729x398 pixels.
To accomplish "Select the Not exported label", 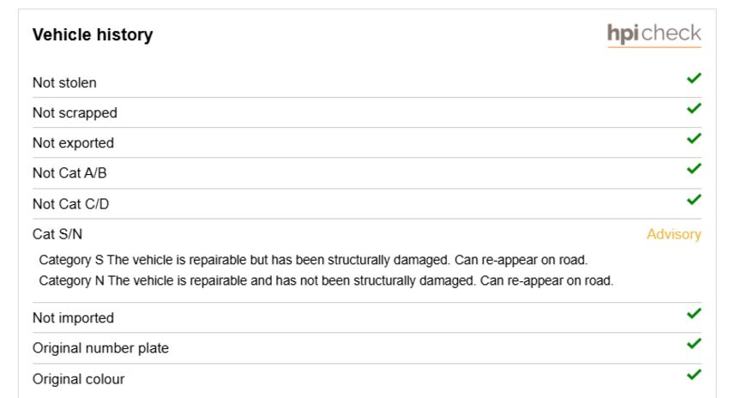I will click(x=73, y=143).
